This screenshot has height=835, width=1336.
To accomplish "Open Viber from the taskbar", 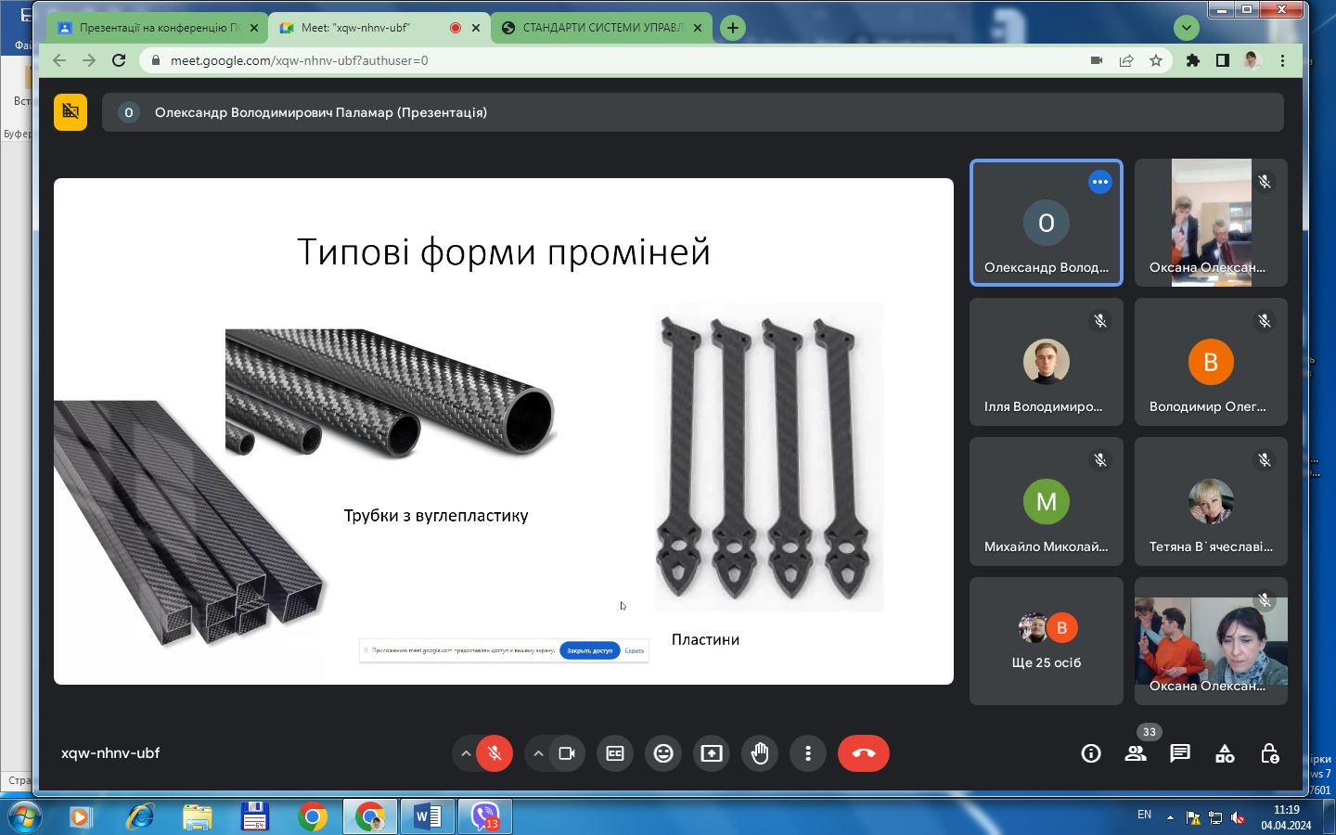I will [x=485, y=817].
